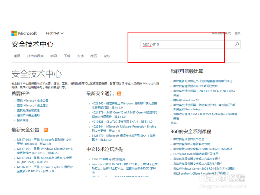Screen dimensions: 260x195
Task: Open advisory 4022344 Malware Protection Engine
Action: [x=124, y=128]
